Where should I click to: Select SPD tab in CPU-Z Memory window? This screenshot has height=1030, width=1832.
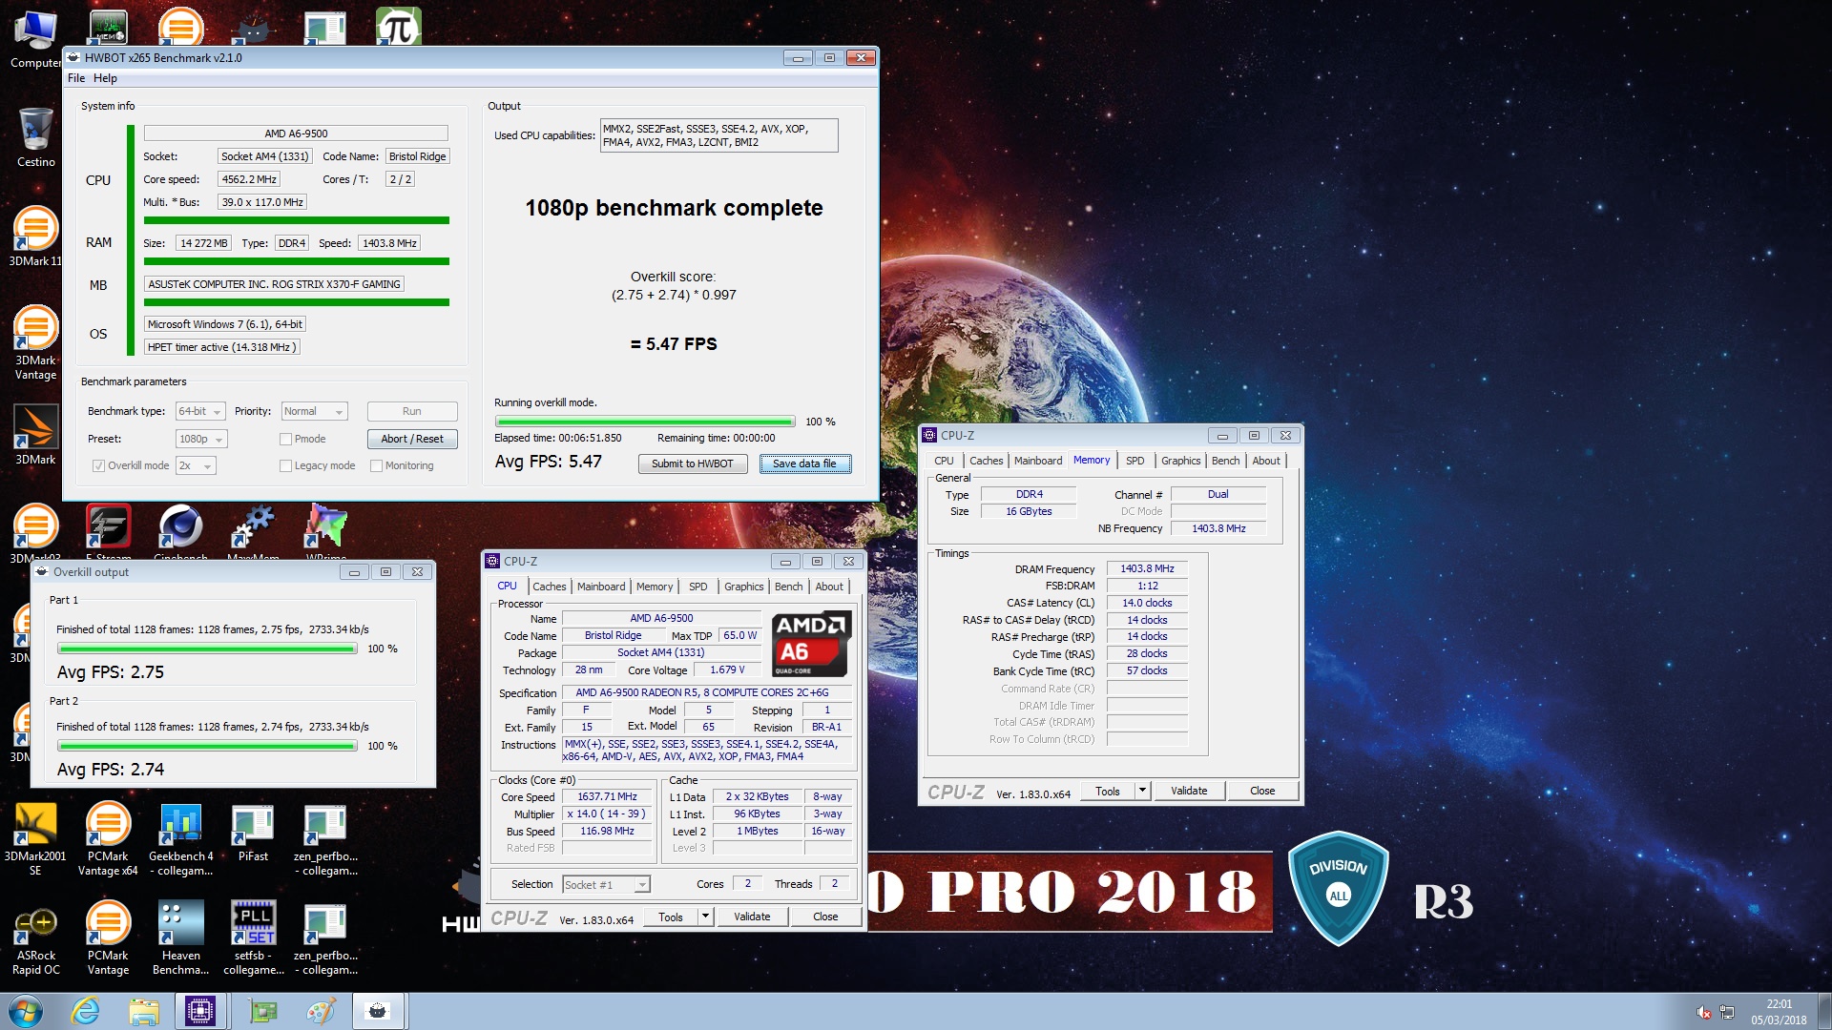[x=1135, y=461]
